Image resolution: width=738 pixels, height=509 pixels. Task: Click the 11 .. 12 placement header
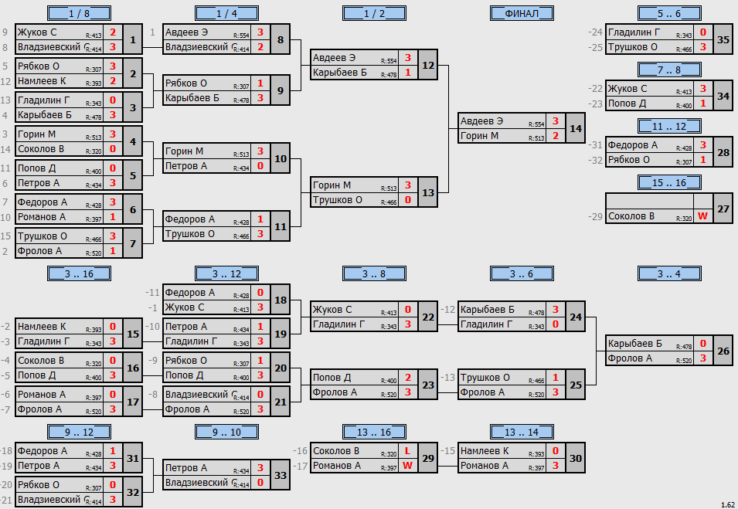669,126
